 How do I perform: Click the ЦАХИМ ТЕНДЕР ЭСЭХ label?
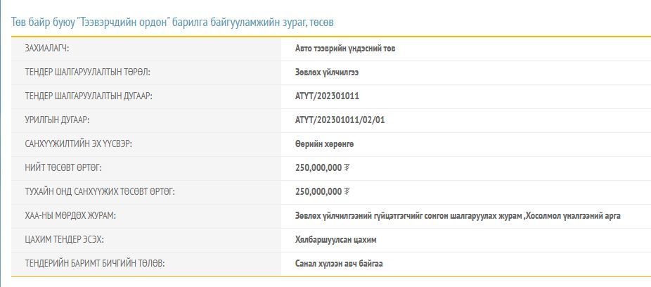click(x=64, y=240)
